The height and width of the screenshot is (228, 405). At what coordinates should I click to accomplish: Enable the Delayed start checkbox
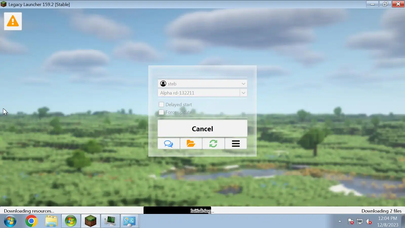click(x=161, y=104)
